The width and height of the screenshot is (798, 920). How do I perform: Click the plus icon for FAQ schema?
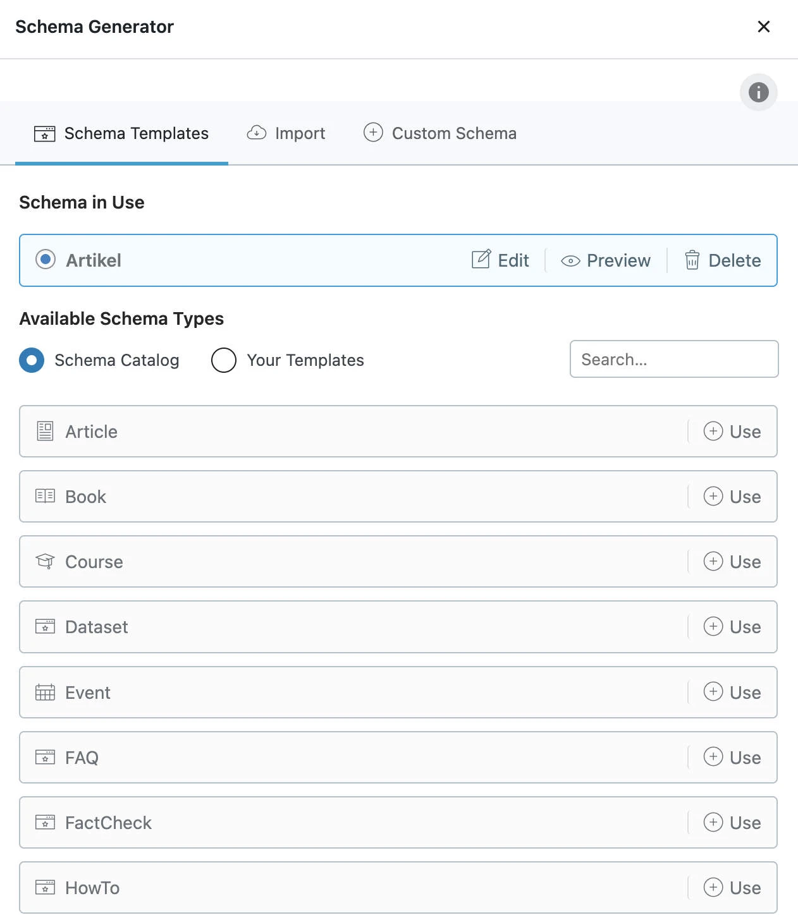point(713,757)
